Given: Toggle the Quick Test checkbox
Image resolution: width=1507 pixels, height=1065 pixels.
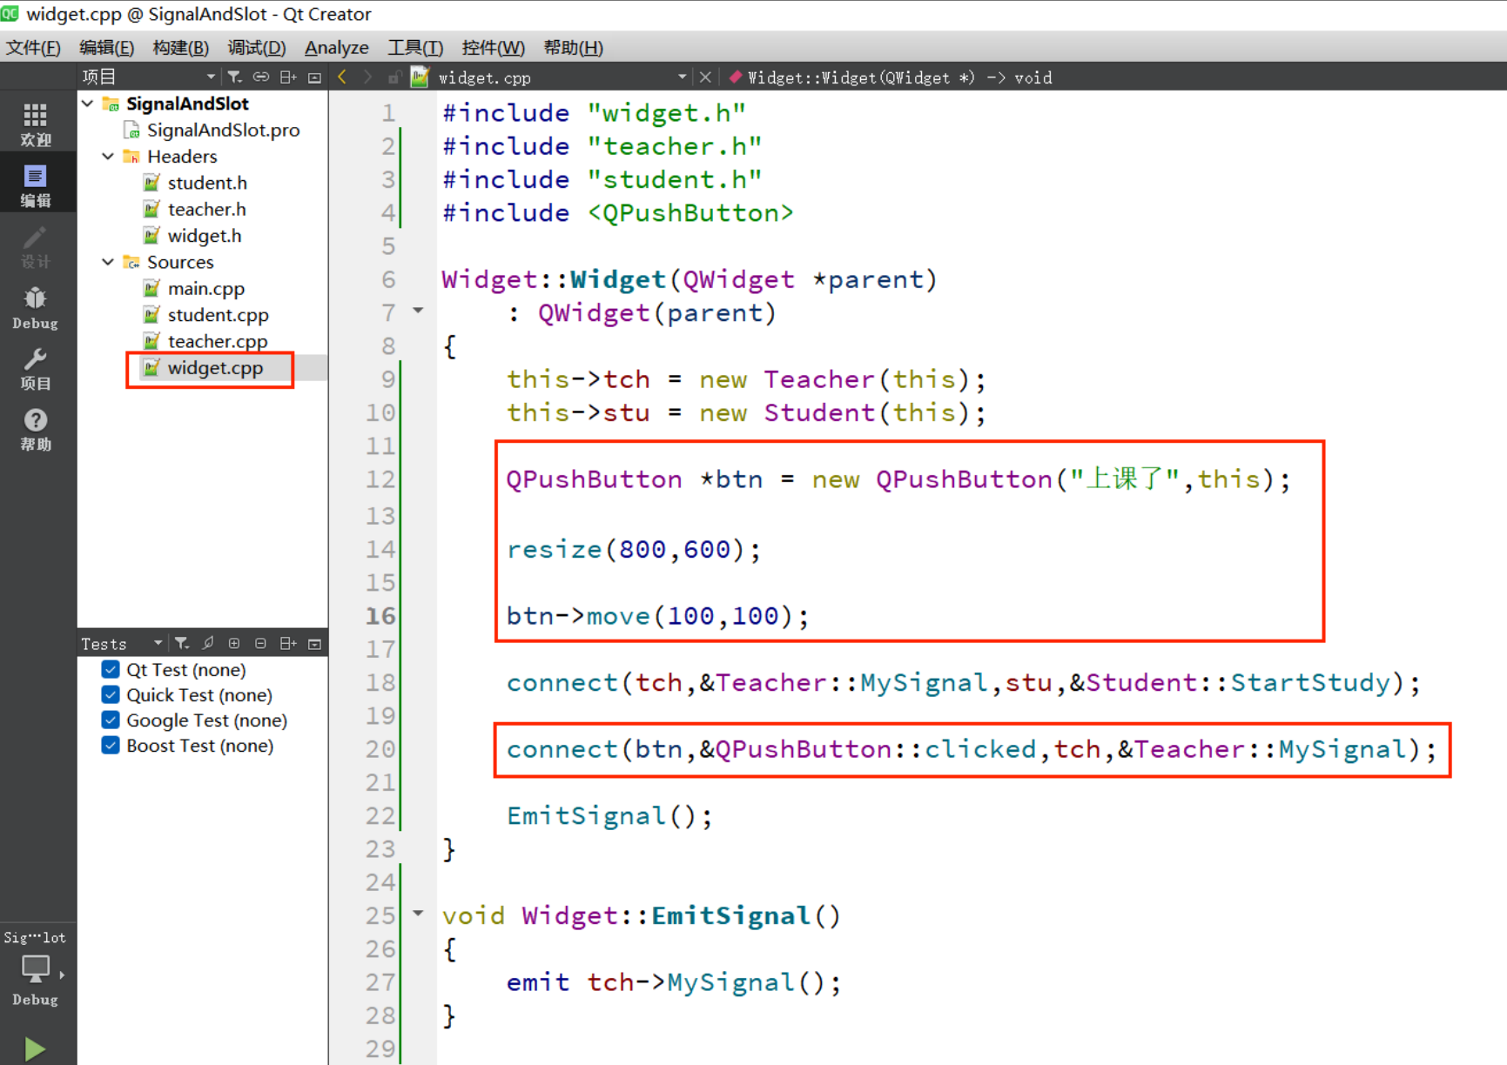Looking at the screenshot, I should coord(111,694).
